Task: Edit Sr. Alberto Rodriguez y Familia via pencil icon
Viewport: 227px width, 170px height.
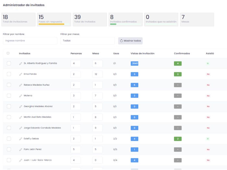Action: [x=21, y=63]
